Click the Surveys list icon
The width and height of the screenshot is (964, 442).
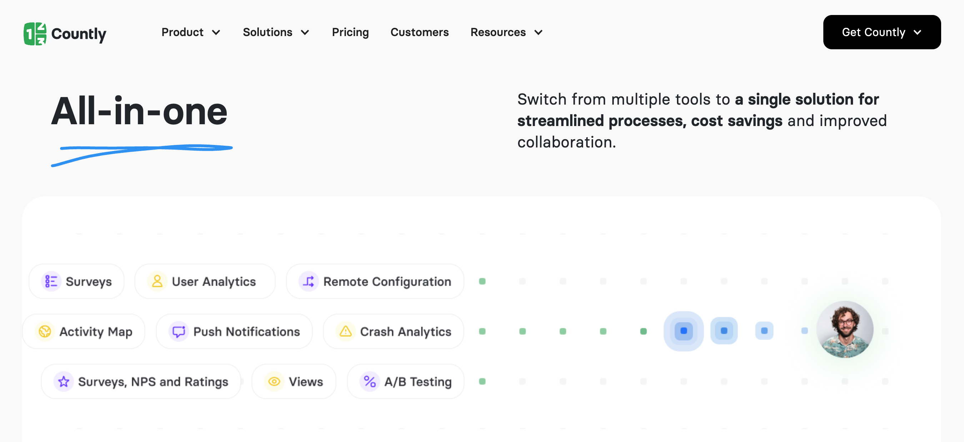[x=51, y=281]
